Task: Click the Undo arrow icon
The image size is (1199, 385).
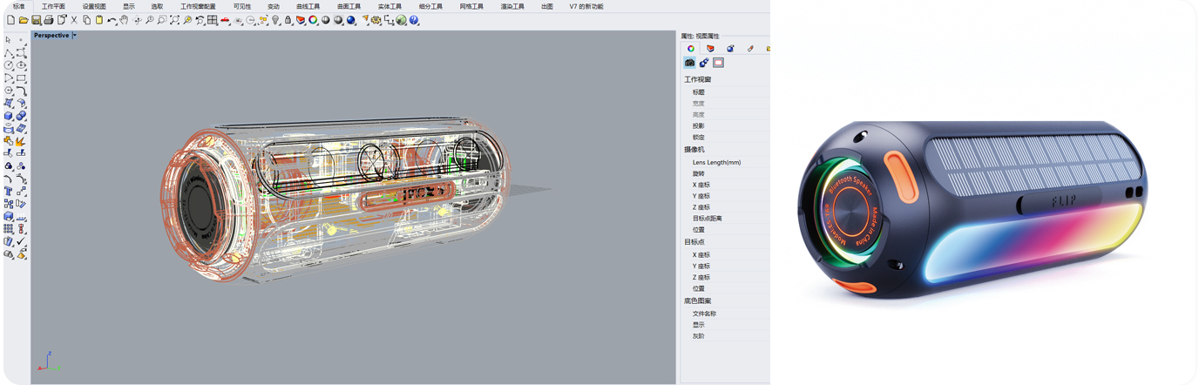Action: 112,20
